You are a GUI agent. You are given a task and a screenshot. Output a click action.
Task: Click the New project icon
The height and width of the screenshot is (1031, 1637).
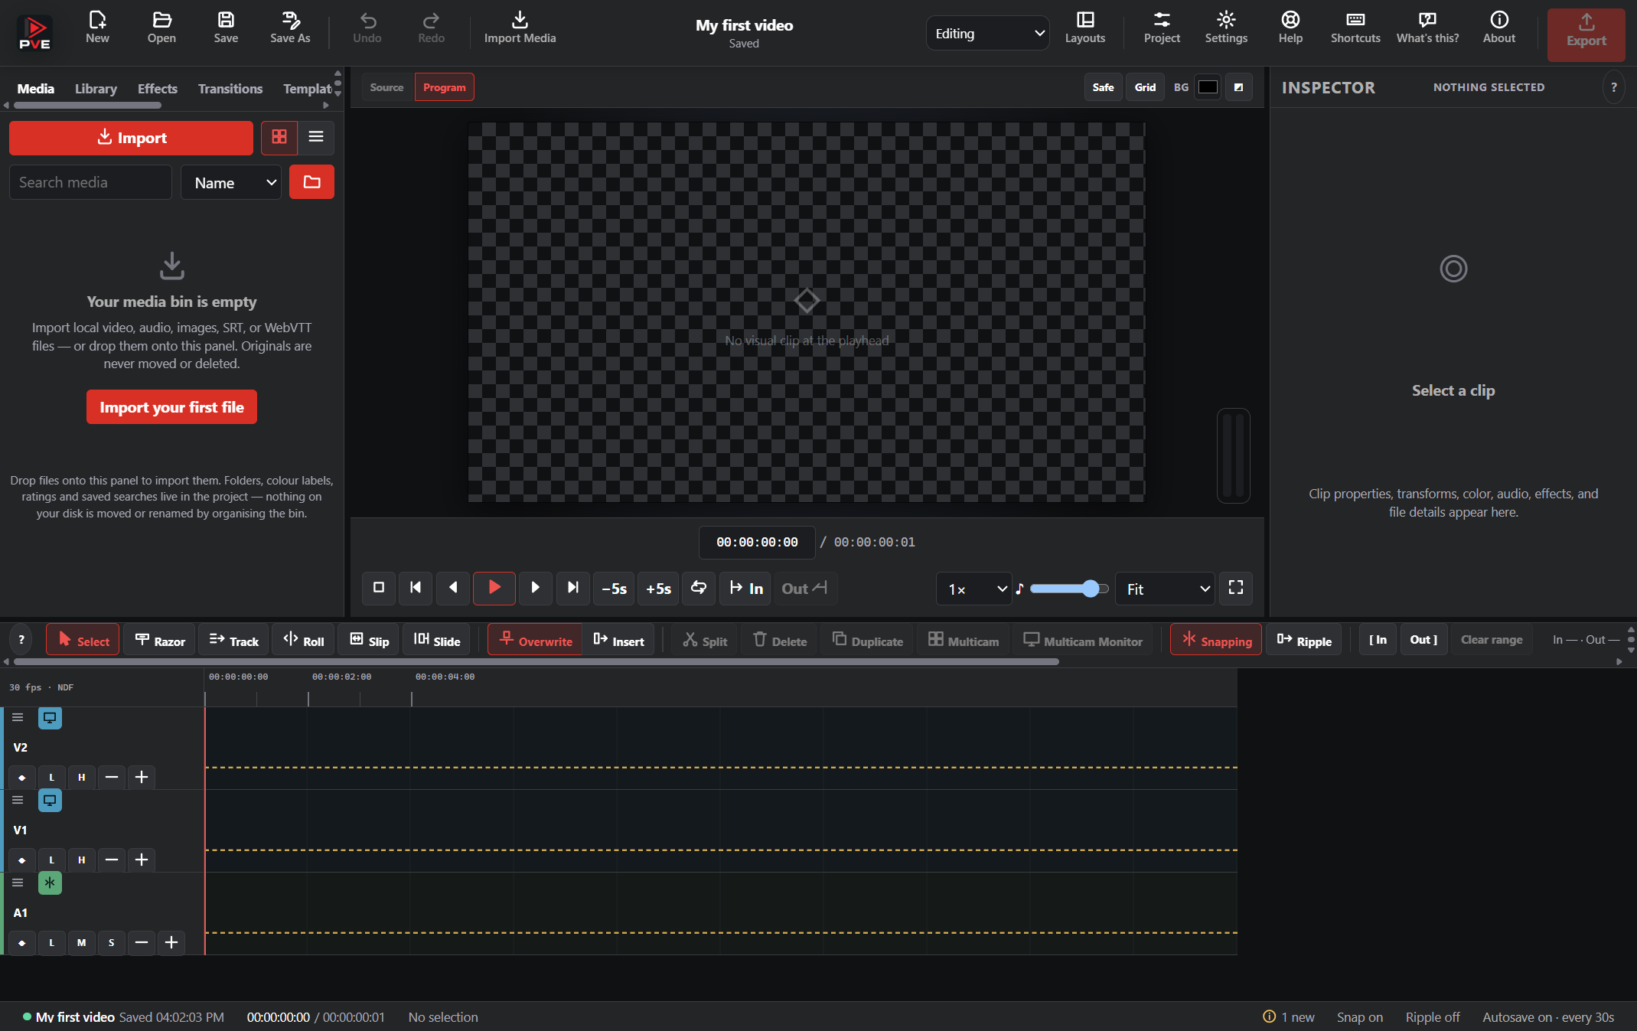(x=97, y=28)
